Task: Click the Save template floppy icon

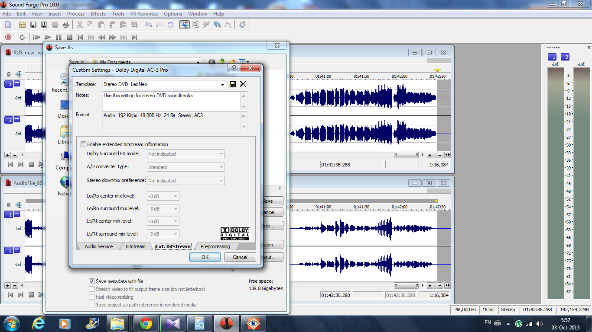Action: tap(233, 84)
